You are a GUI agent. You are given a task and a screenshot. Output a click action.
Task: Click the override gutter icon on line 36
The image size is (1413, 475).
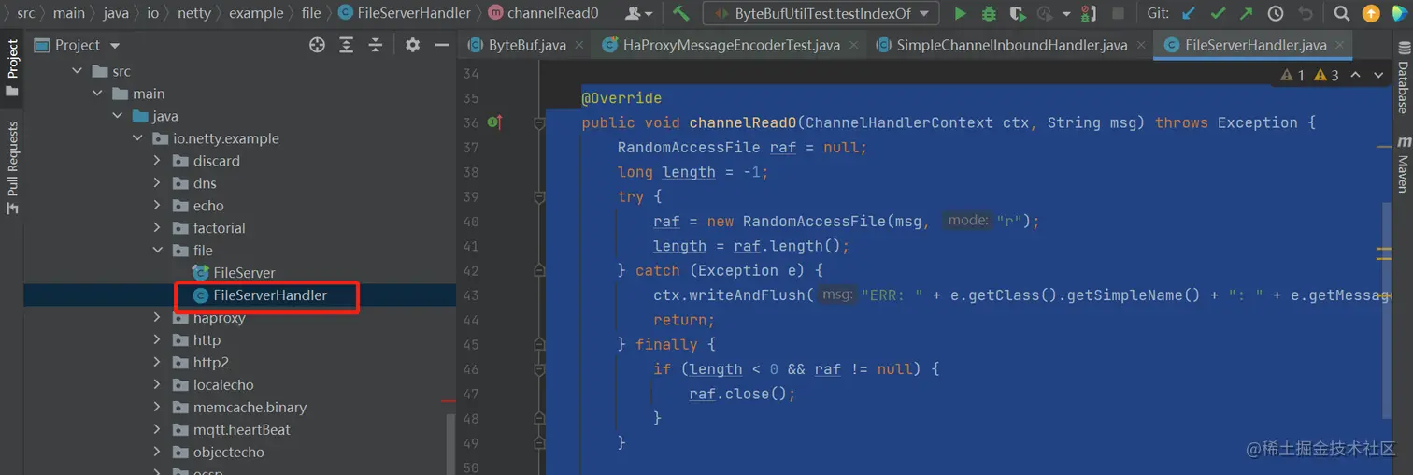494,122
